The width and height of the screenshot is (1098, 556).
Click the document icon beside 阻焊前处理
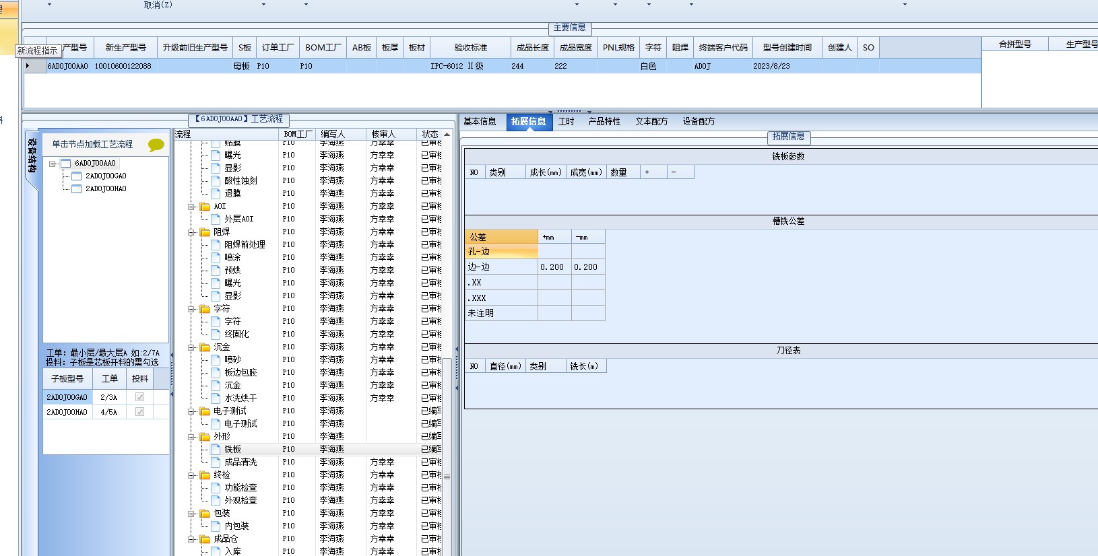216,245
